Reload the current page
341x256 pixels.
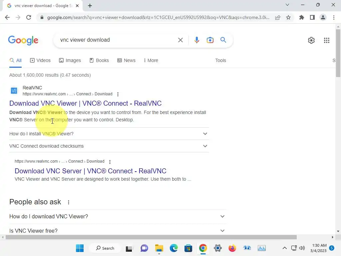click(29, 17)
